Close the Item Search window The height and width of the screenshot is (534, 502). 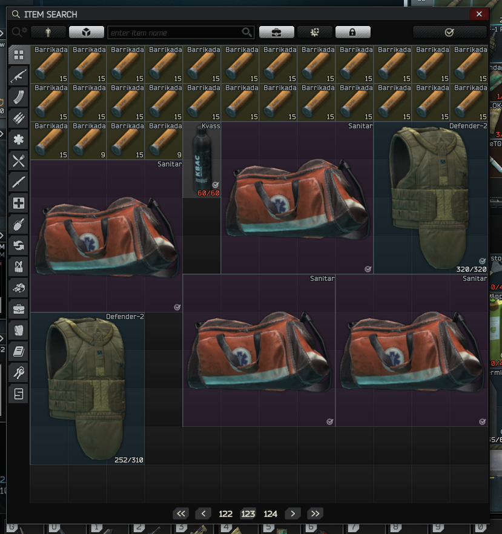[479, 14]
